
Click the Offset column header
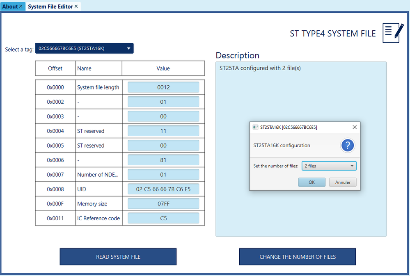(x=55, y=68)
